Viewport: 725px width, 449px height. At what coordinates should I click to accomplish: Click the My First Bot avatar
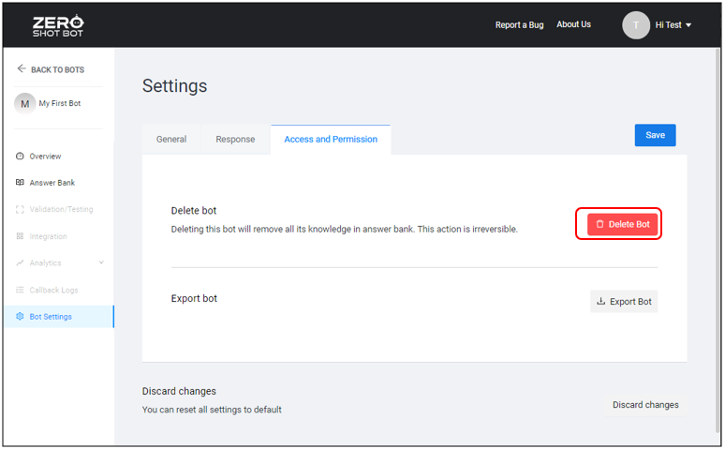pyautogui.click(x=25, y=104)
